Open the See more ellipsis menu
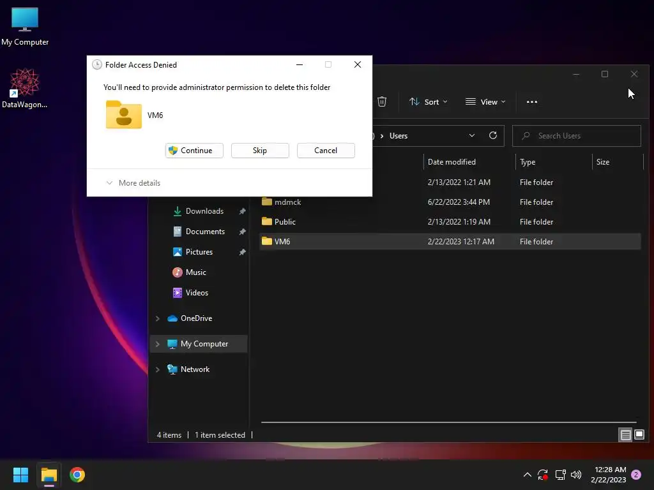The height and width of the screenshot is (490, 654). coord(532,101)
